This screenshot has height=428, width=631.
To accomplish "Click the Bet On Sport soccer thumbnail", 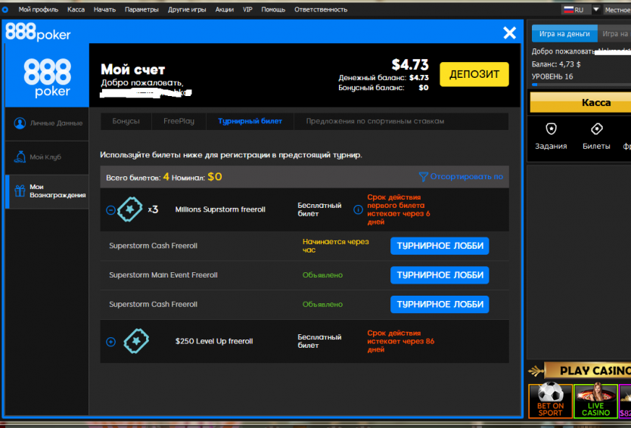I will (x=550, y=401).
